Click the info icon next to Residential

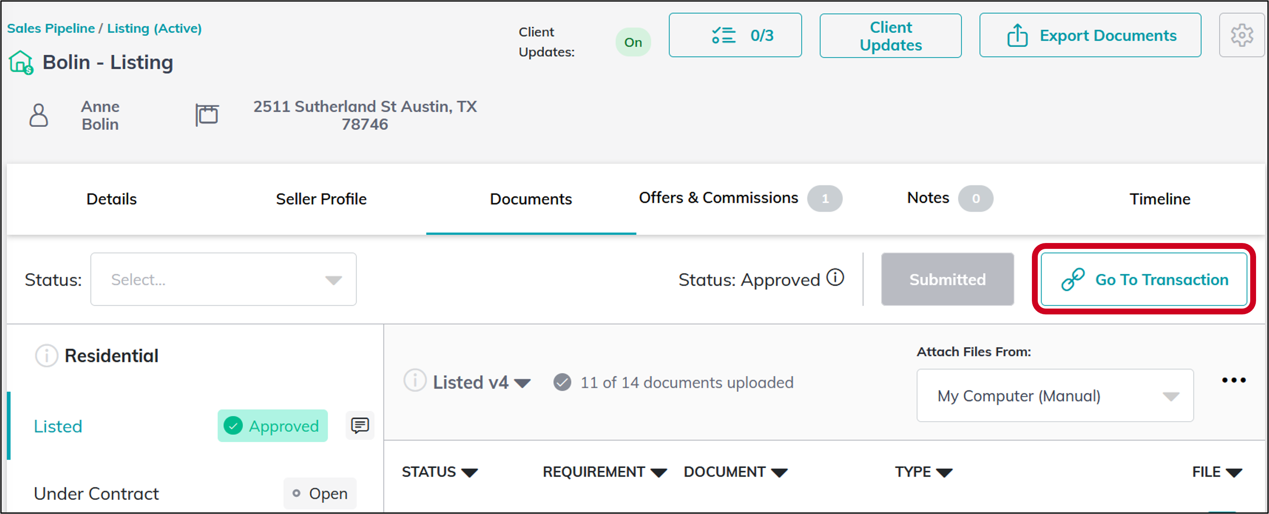46,355
